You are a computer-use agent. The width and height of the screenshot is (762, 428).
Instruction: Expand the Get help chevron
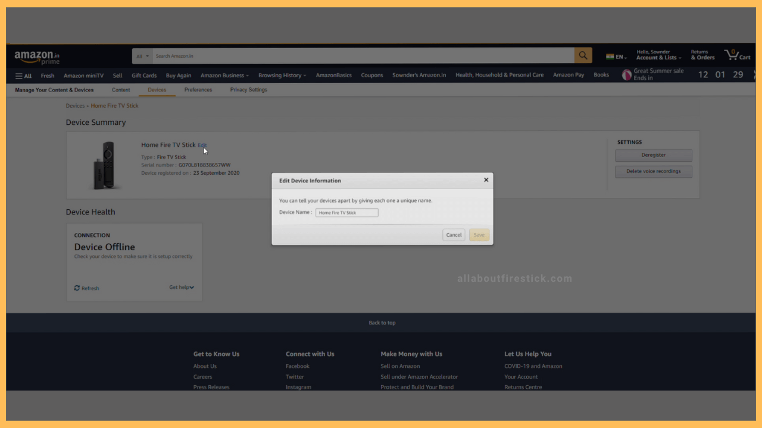pyautogui.click(x=192, y=288)
